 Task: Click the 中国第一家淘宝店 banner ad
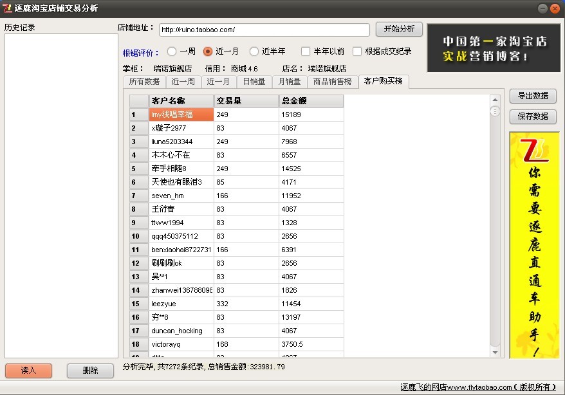(x=494, y=48)
